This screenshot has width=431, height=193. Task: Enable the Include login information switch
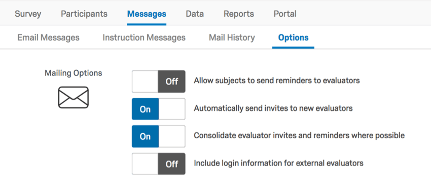(159, 164)
